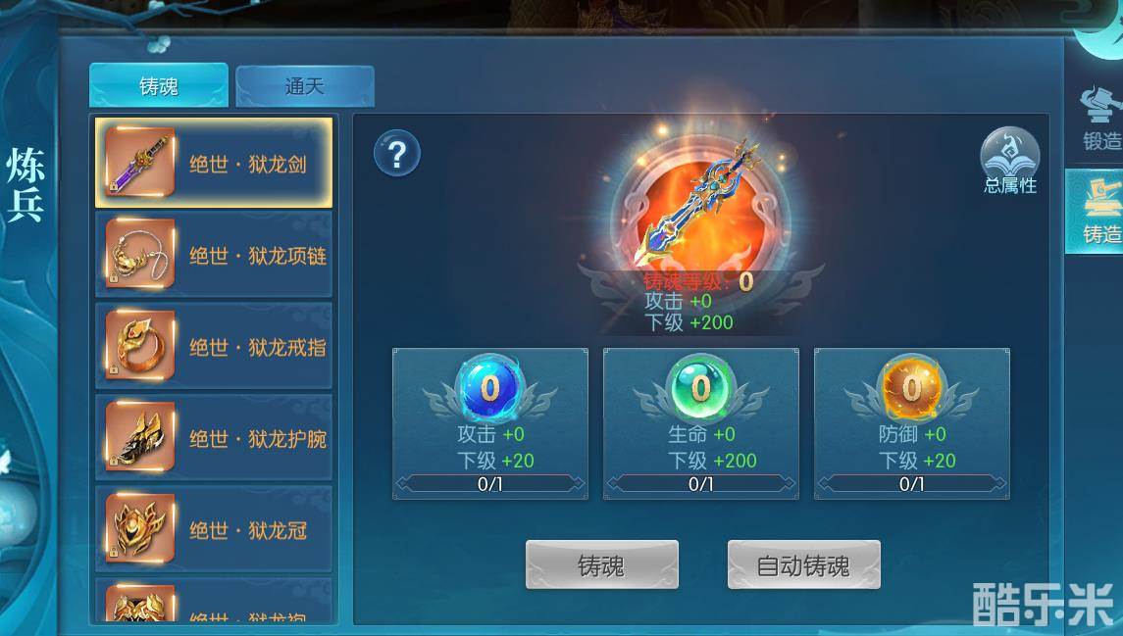Viewport: 1123px width, 636px height.
Task: Click the 铸魂 button
Action: (601, 565)
